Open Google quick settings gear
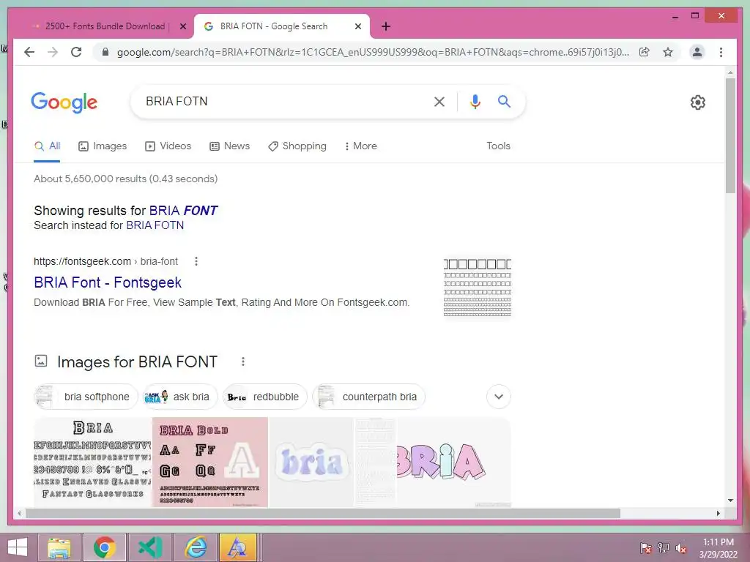 [x=698, y=102]
